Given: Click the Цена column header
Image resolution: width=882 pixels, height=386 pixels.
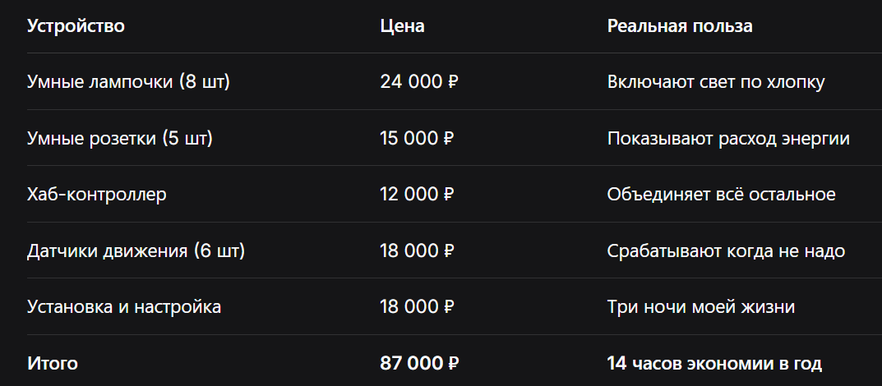Looking at the screenshot, I should click(x=402, y=25).
